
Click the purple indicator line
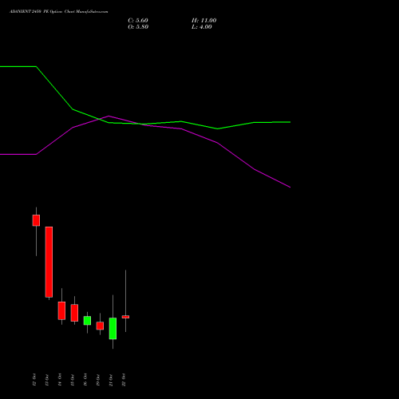coord(145,125)
